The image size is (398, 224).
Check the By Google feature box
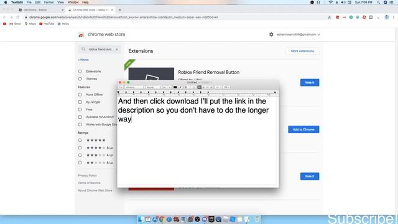coord(80,102)
